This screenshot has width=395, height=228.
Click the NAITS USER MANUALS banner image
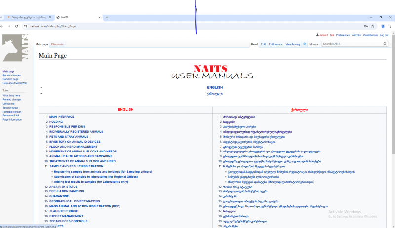[212, 72]
